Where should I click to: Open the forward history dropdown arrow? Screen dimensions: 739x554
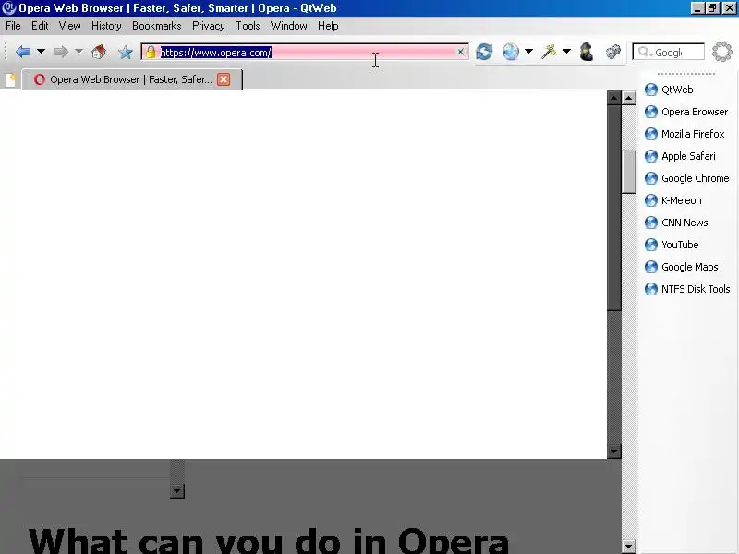79,52
